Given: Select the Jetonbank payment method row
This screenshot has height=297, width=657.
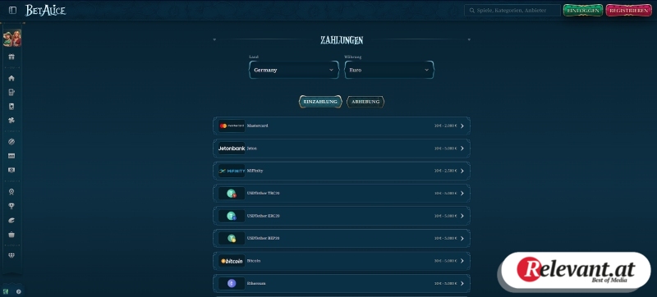Looking at the screenshot, I should [342, 148].
